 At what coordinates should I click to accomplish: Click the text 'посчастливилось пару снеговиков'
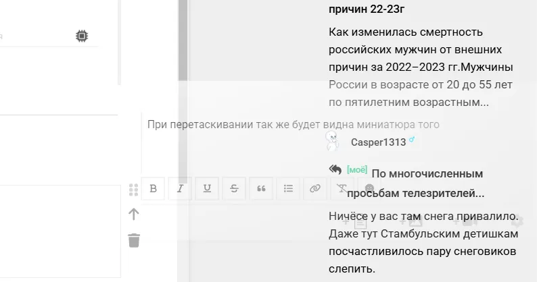click(x=422, y=252)
